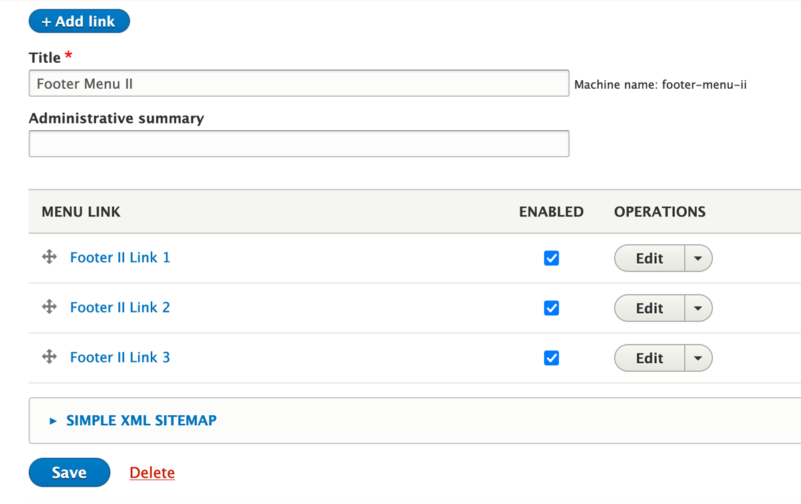The height and width of the screenshot is (504, 801).
Task: Click the Administrative summary text field
Action: coord(299,144)
